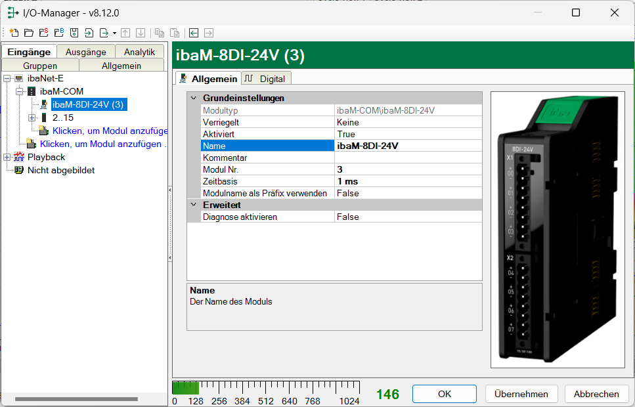Click the ibaNet-E network icon
635x407 pixels.
coord(18,78)
